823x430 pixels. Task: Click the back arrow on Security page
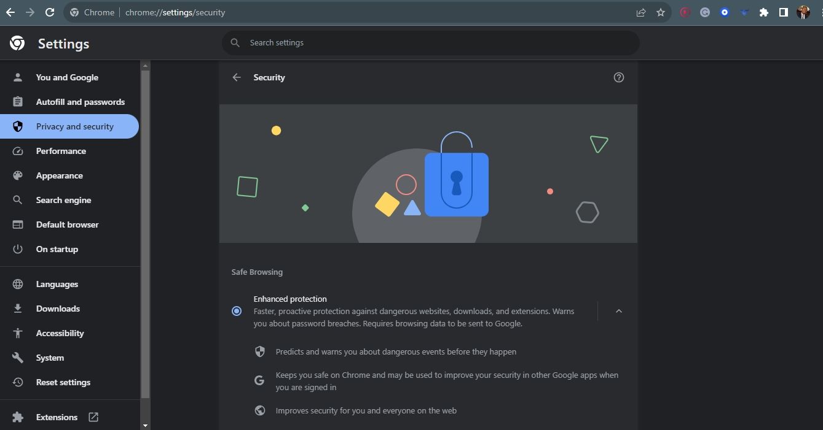(x=237, y=77)
